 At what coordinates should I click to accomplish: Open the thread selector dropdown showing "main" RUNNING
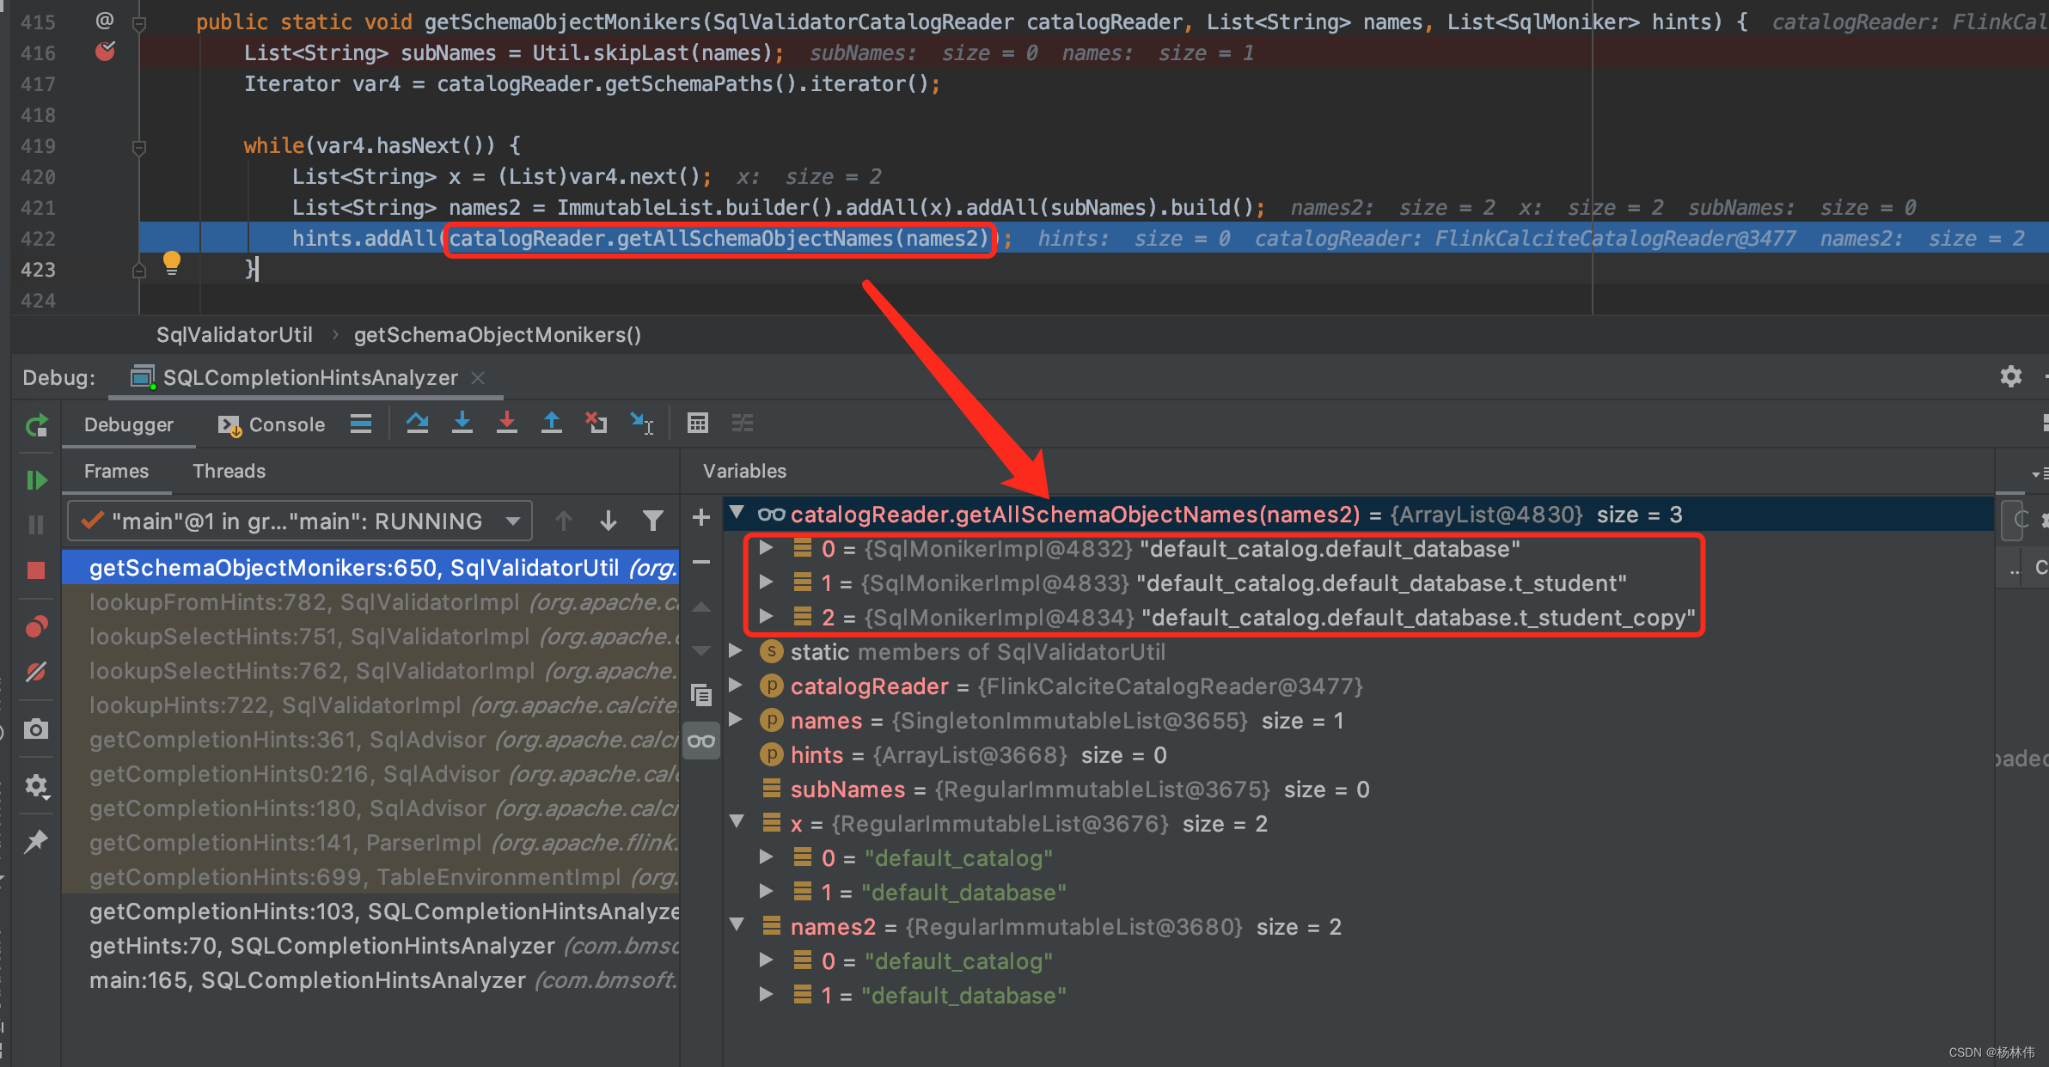click(299, 521)
